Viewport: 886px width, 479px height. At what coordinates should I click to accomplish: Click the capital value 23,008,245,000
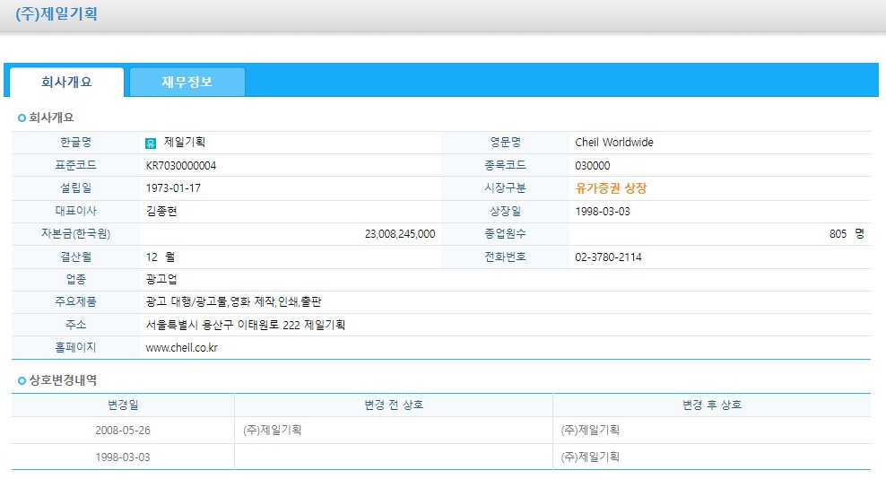coord(400,234)
